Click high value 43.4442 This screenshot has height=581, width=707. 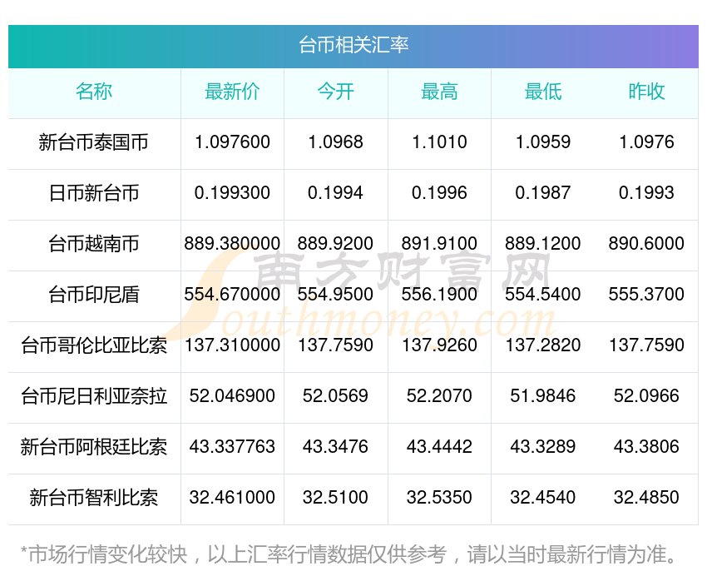[439, 447]
